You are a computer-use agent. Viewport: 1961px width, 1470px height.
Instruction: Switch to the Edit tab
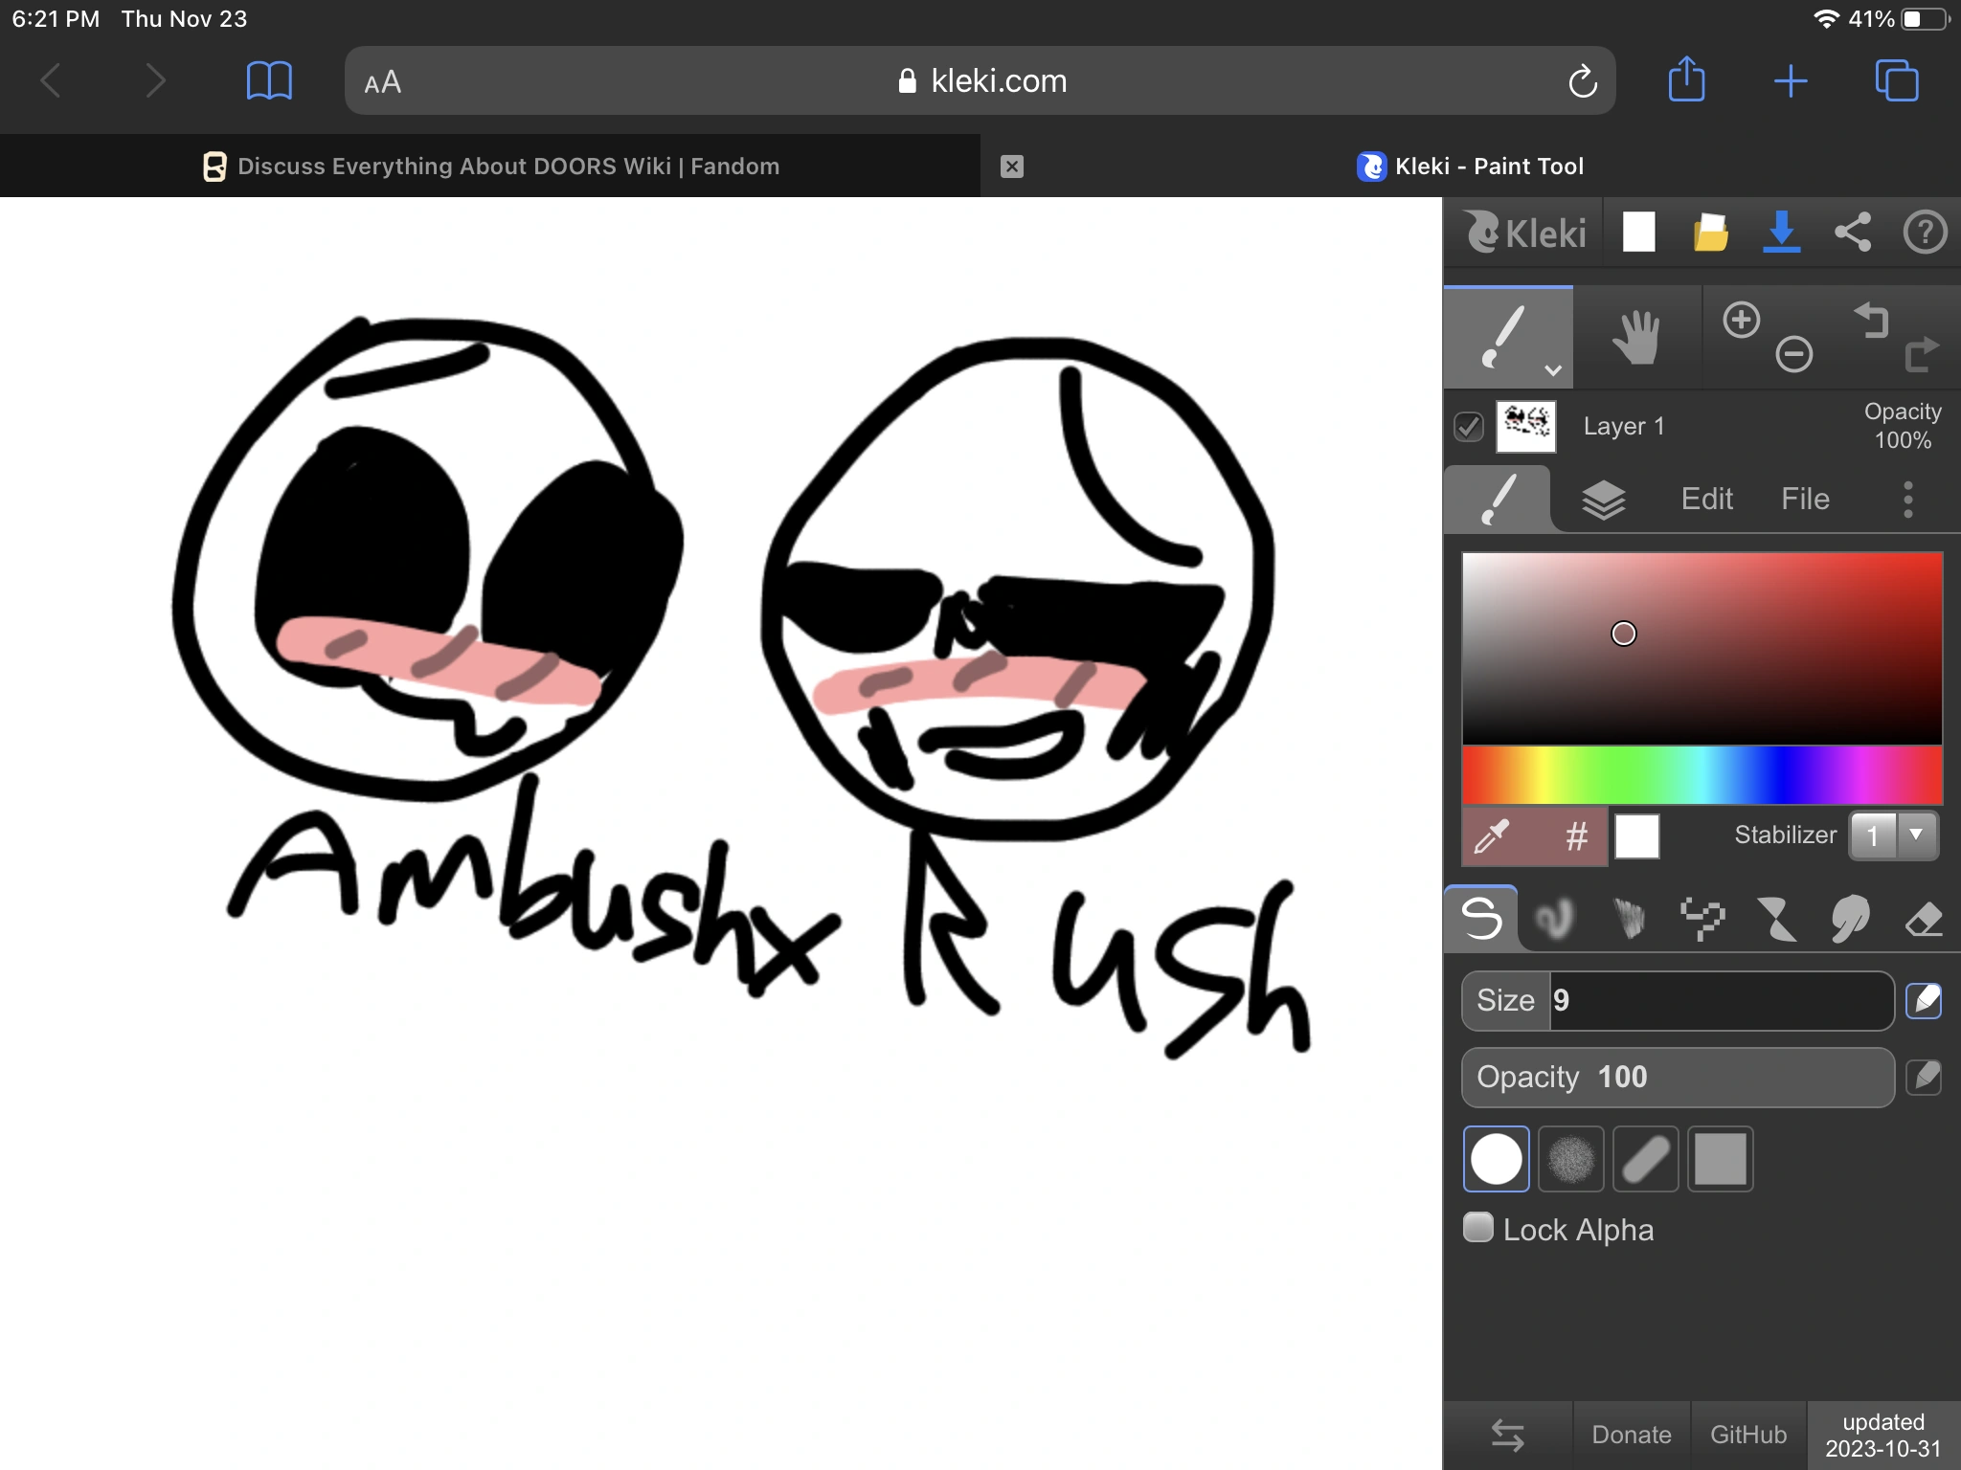click(1706, 499)
